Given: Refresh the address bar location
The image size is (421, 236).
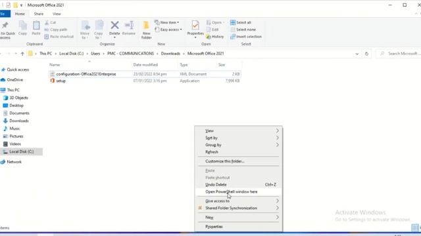Looking at the screenshot, I should point(366,54).
